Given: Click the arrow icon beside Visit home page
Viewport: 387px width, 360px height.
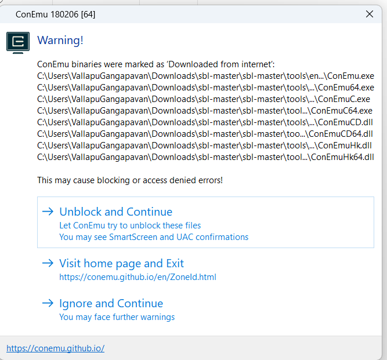Looking at the screenshot, I should [x=48, y=263].
